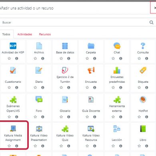Click the magnifying glass search icon
This screenshot has width=156, height=156.
[x=152, y=22]
